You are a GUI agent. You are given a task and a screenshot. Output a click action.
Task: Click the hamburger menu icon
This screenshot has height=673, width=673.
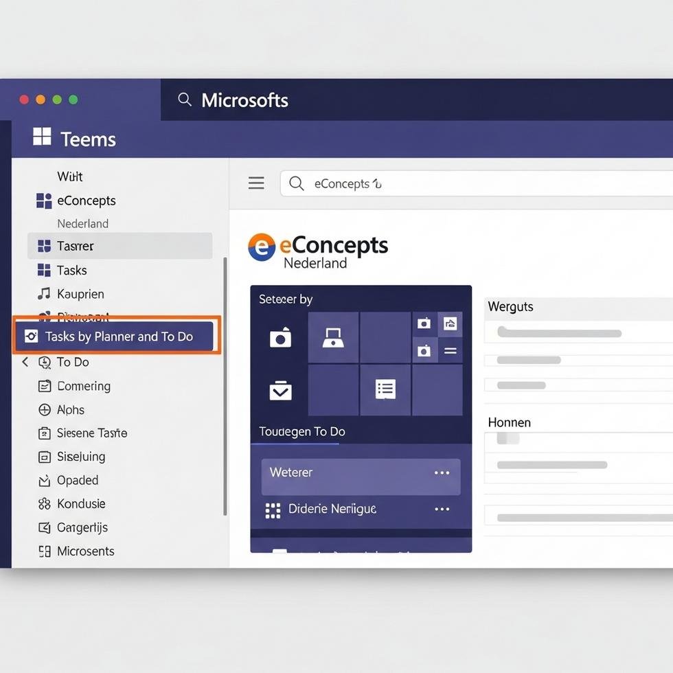coord(256,183)
